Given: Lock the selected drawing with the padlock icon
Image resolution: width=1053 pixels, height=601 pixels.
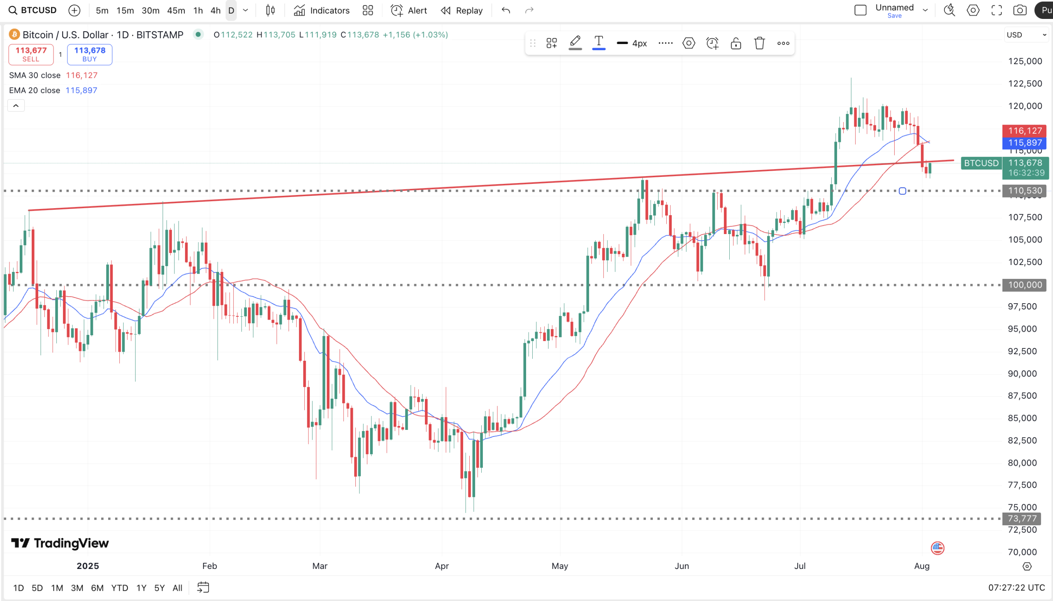Looking at the screenshot, I should [x=736, y=43].
